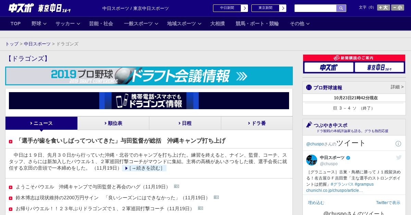Click #grampus hashtag
This screenshot has height=215, width=411.
coord(364,184)
